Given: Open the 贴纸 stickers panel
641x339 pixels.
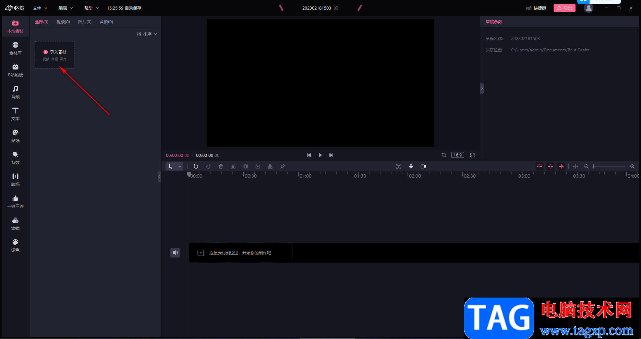Looking at the screenshot, I should [15, 136].
